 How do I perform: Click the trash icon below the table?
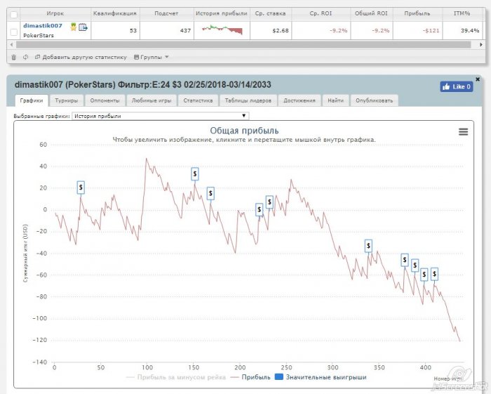pos(13,58)
